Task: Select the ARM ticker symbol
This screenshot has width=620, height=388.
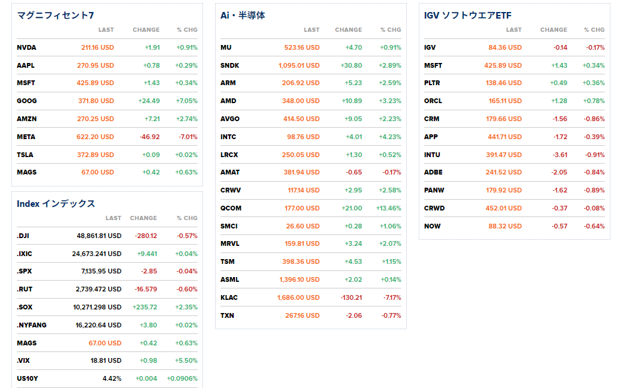Action: pyautogui.click(x=228, y=83)
